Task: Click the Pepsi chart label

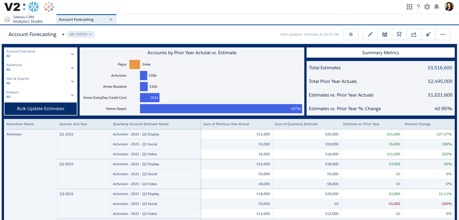Action: point(122,64)
